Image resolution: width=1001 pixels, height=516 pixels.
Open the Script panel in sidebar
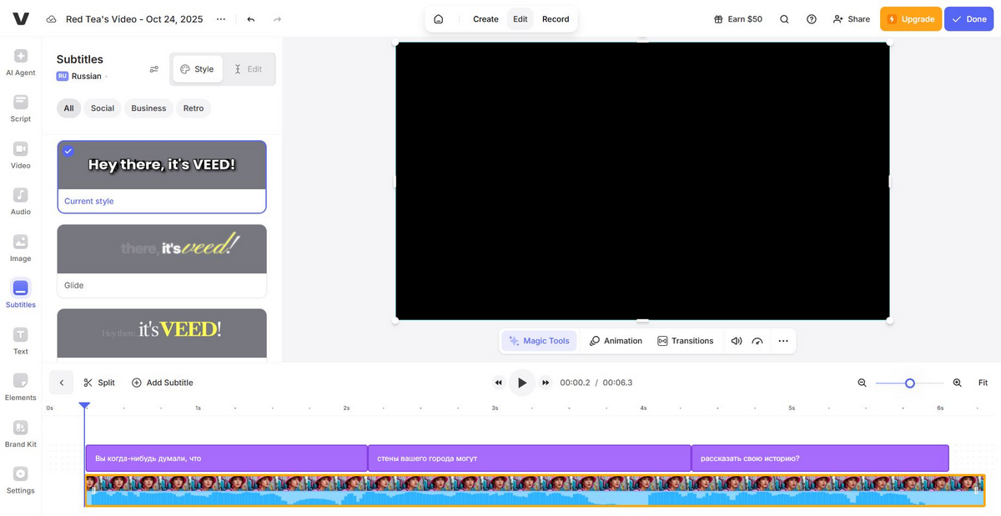pyautogui.click(x=21, y=108)
